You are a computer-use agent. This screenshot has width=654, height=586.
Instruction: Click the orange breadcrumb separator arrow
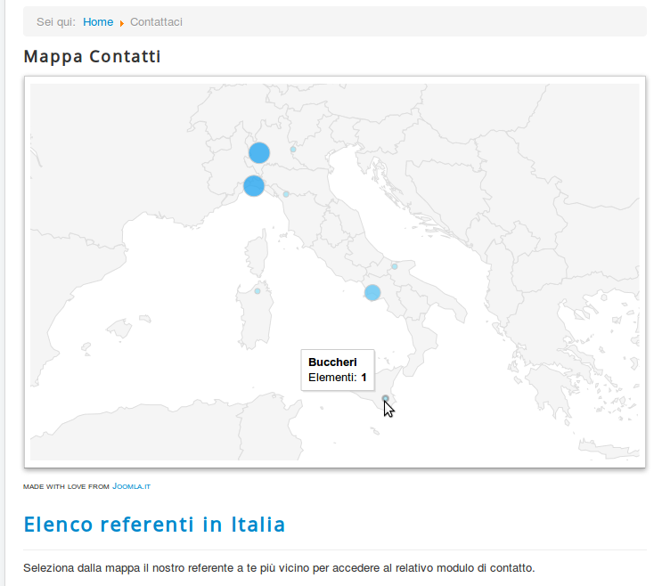[121, 22]
